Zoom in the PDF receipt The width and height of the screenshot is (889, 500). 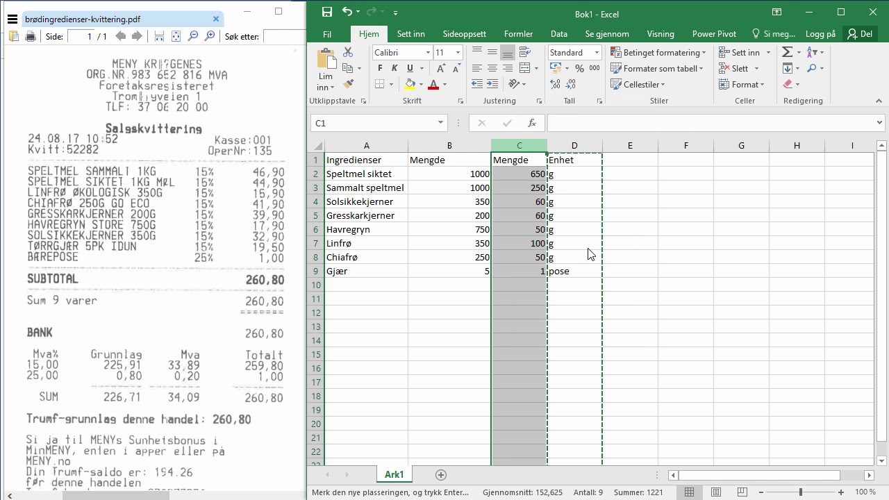pos(210,36)
